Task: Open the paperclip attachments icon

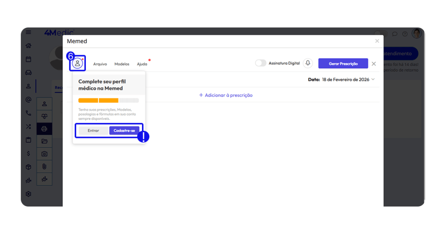Action: click(x=44, y=167)
